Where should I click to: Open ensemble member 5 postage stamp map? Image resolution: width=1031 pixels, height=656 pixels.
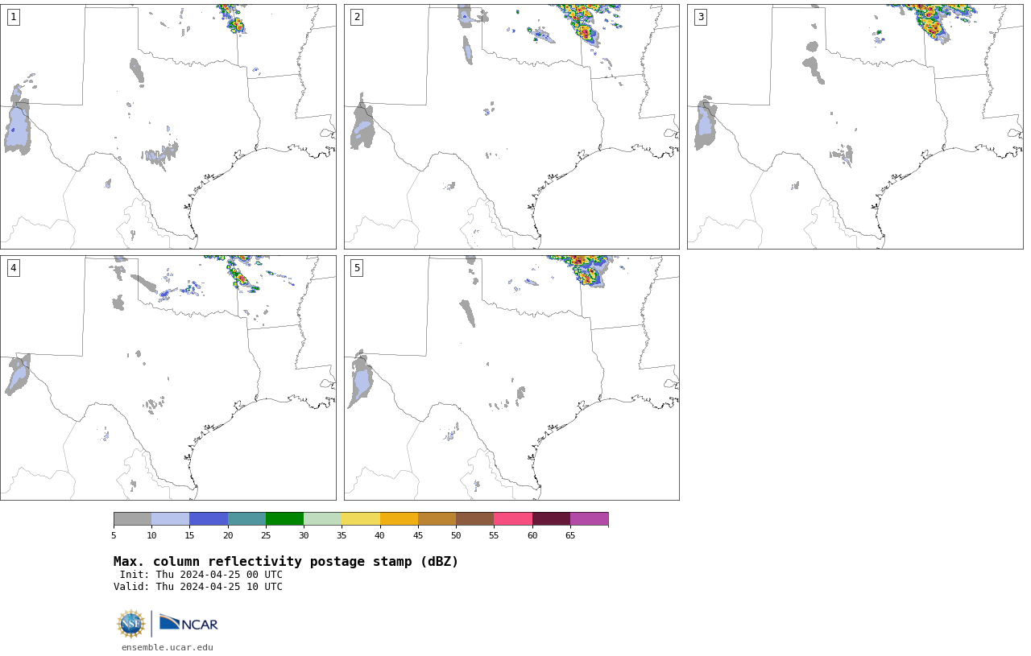511,378
